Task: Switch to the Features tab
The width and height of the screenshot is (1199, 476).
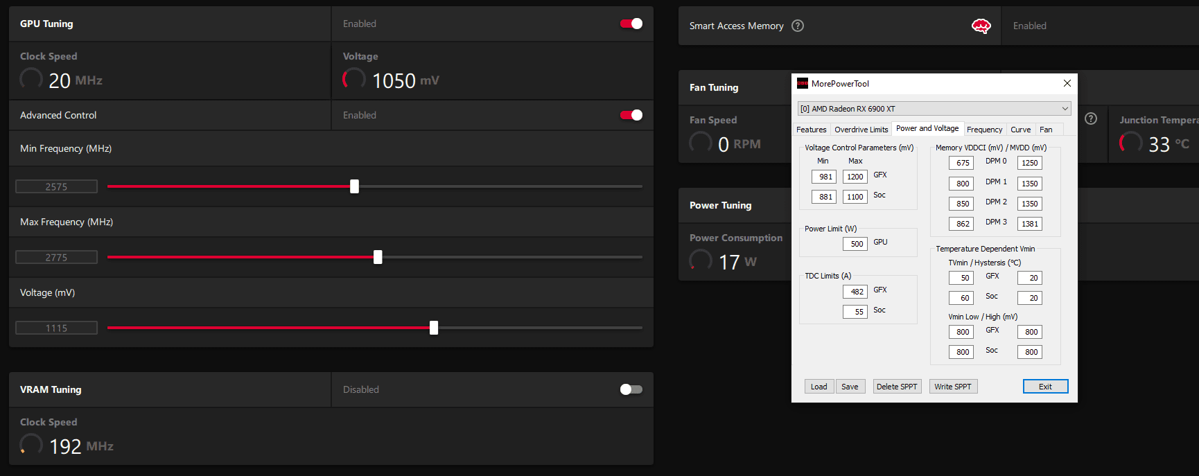Action: [812, 130]
